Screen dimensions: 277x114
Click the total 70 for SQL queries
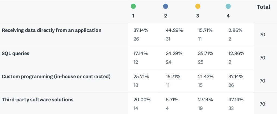click(x=262, y=58)
